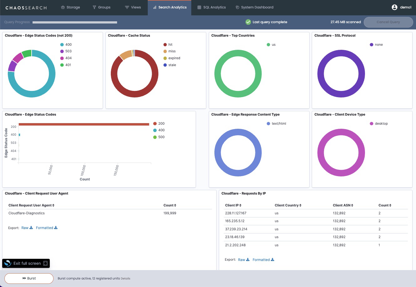Click the Exit full screen button
416x287 pixels.
click(x=26, y=263)
